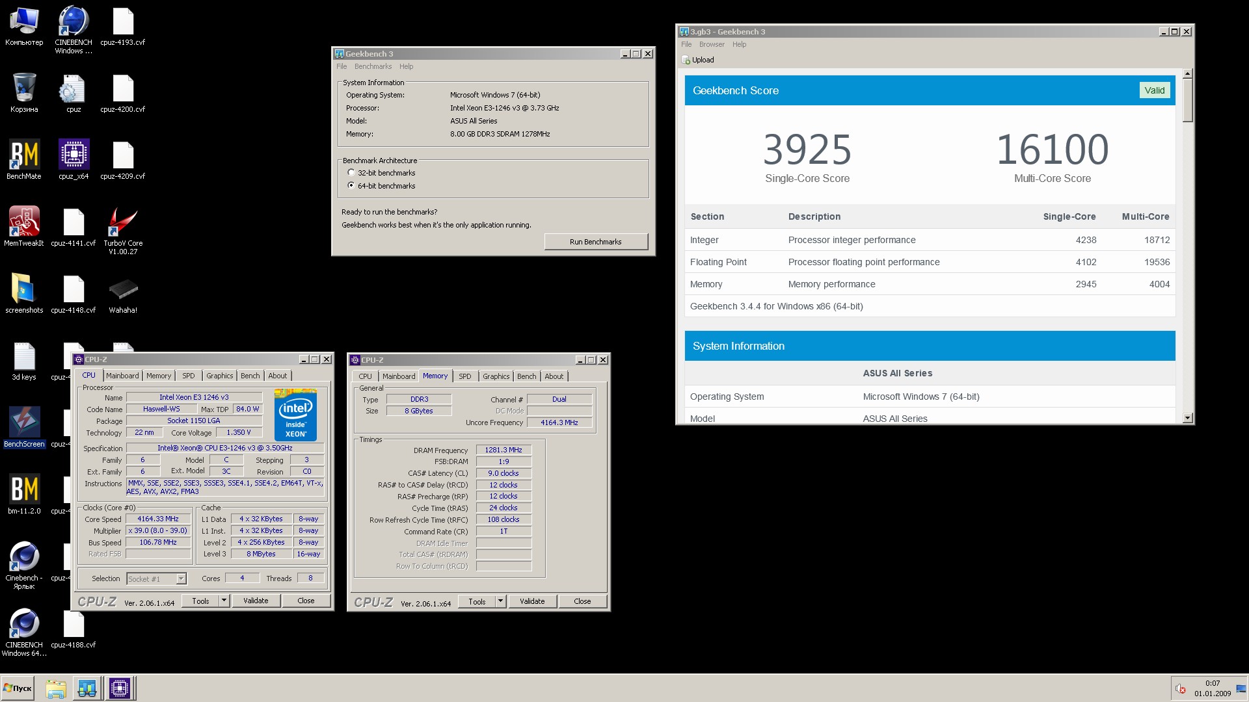
Task: Click the volume tray icon
Action: coord(1181,688)
